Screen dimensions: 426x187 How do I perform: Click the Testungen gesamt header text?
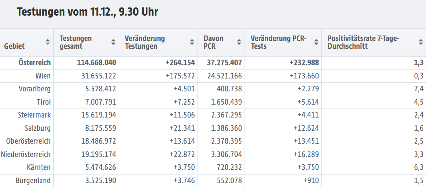[76, 42]
